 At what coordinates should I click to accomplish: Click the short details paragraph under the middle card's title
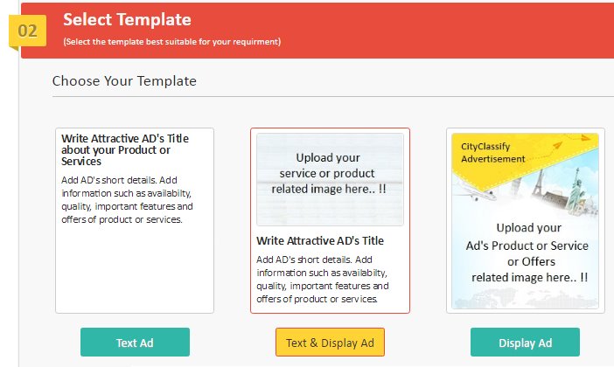322,279
